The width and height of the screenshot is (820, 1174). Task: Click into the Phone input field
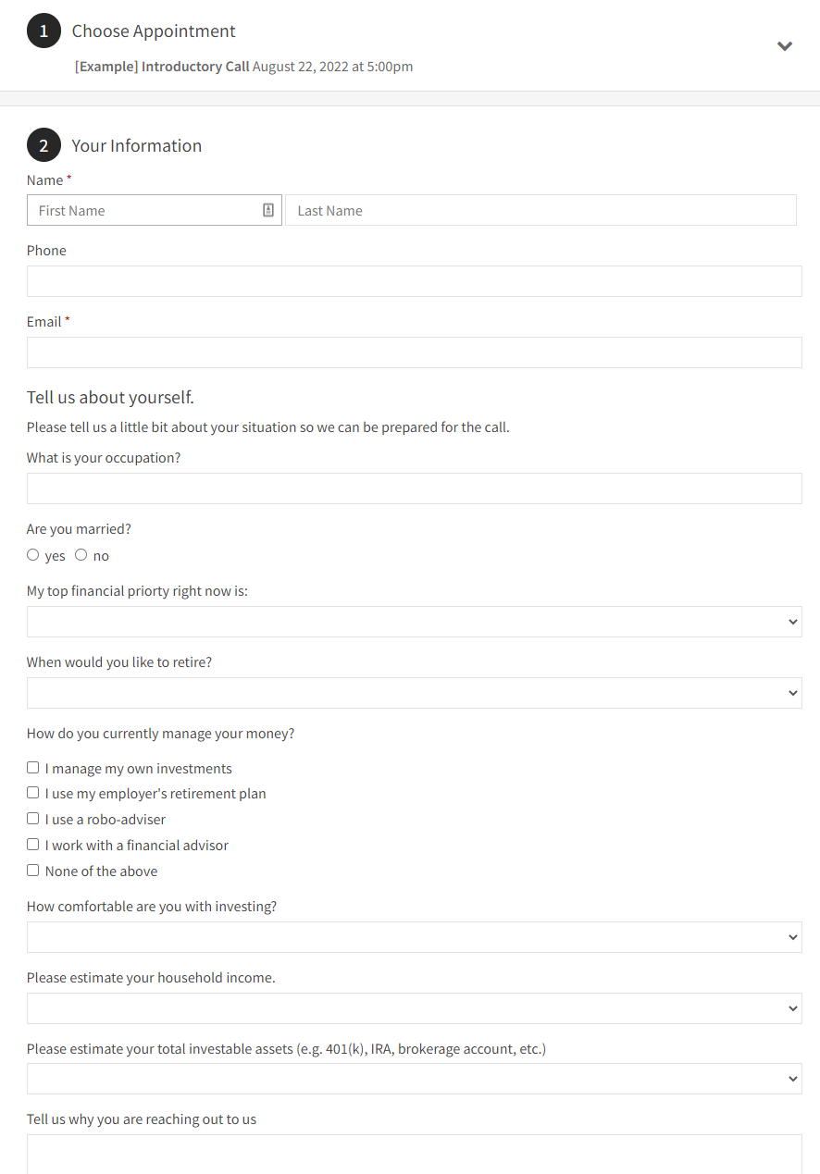415,281
